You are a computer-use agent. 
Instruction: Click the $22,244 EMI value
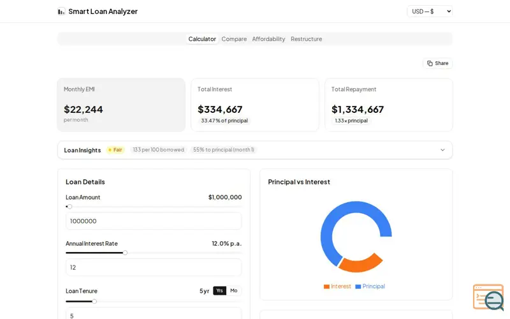(x=84, y=109)
